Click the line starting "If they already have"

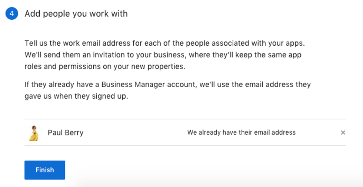[167, 85]
